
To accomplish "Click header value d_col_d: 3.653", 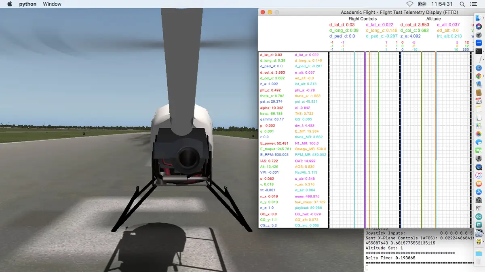I will [x=415, y=25].
